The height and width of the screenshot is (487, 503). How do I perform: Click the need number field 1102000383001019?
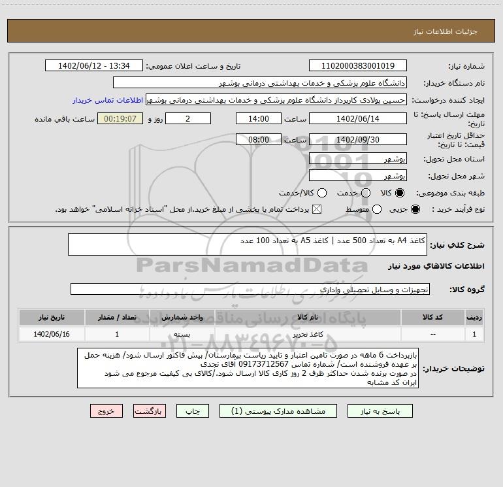coord(358,66)
